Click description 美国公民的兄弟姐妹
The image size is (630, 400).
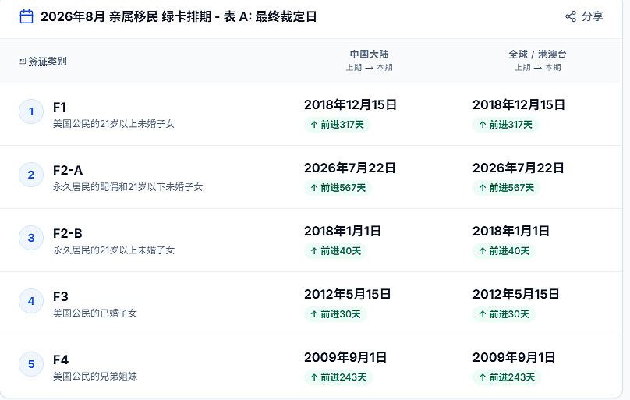(x=95, y=376)
